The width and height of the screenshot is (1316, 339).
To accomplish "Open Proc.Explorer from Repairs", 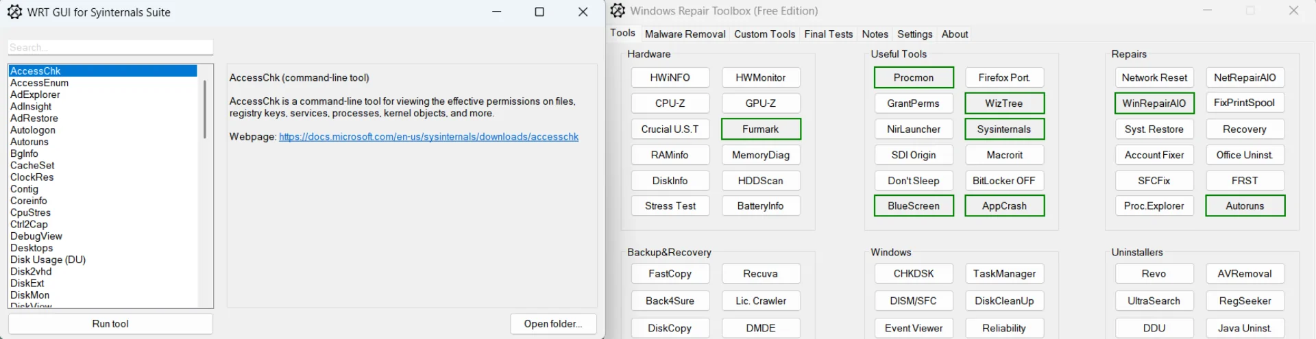I will coord(1154,205).
